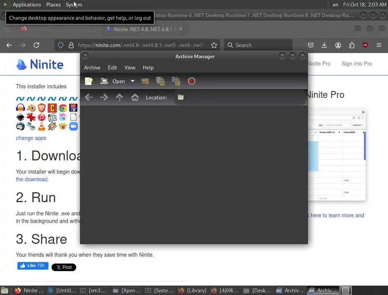Open the Applications menu in top panel
Screen dimensions: 388x295
pos(27,5)
